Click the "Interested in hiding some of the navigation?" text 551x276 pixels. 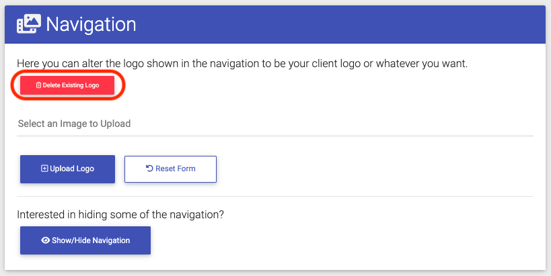click(120, 214)
